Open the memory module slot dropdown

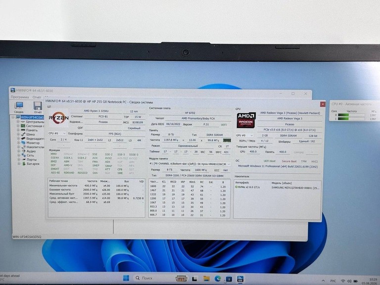190,164
